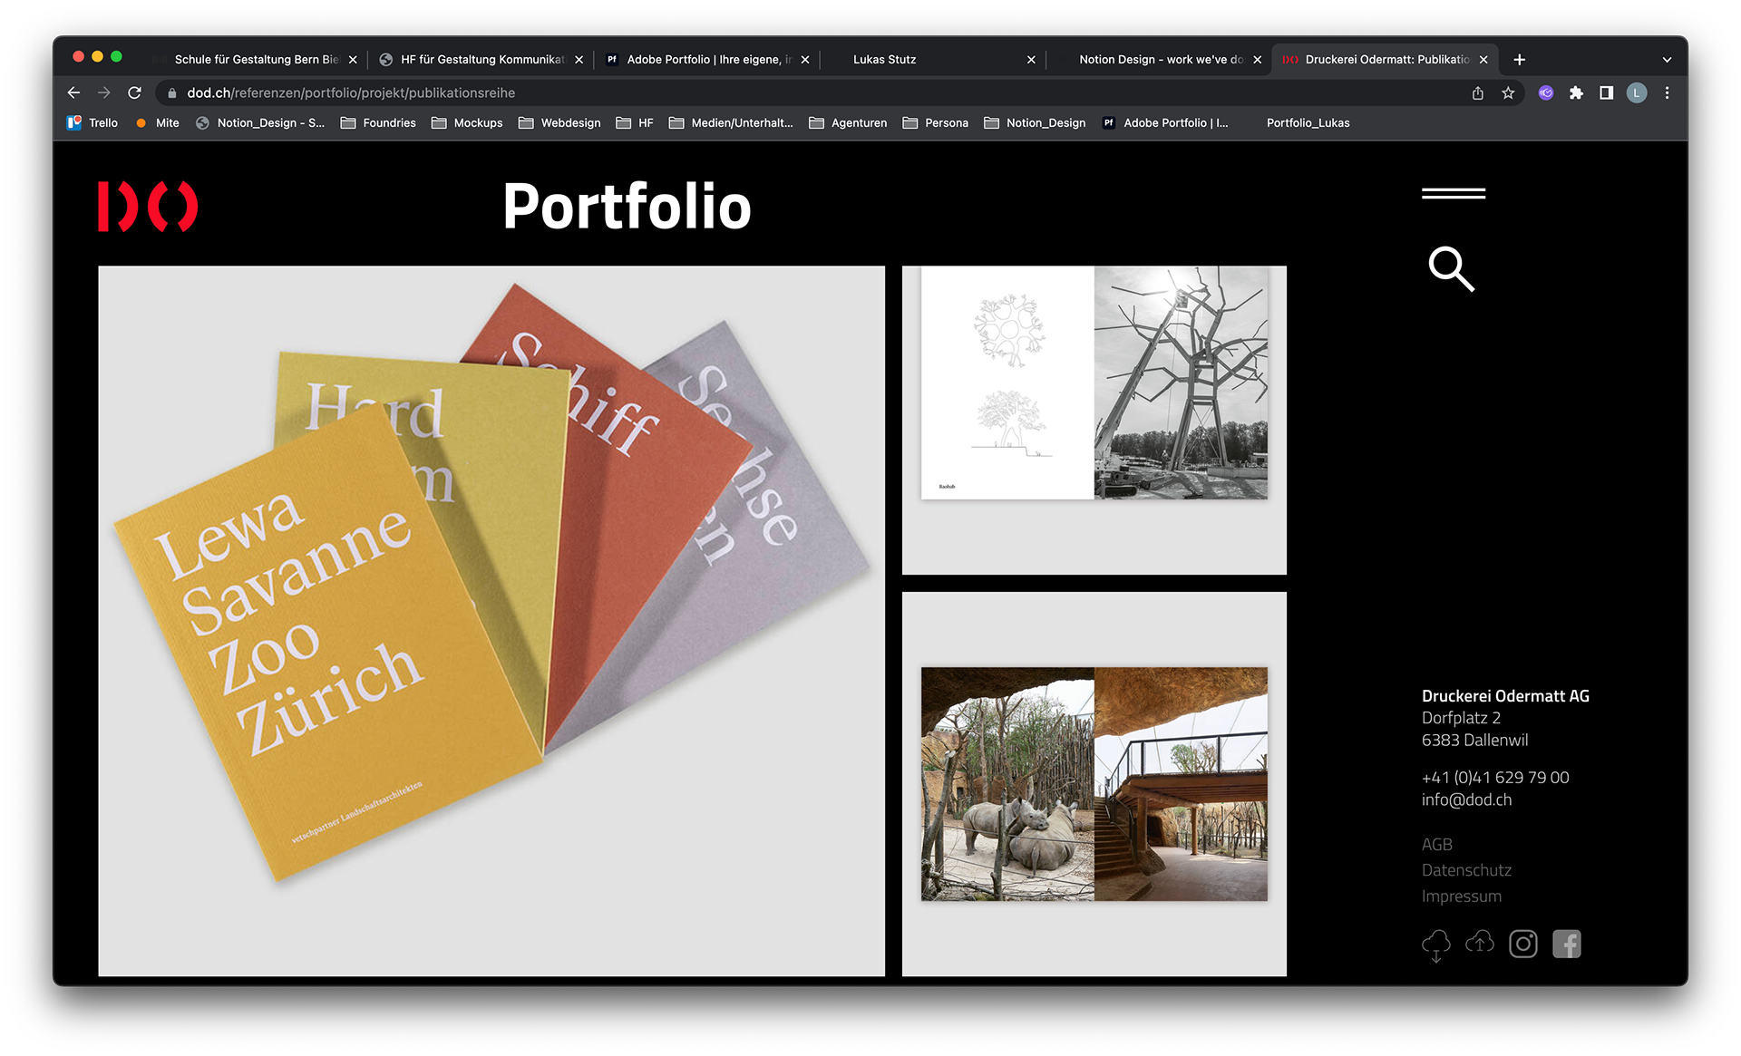The height and width of the screenshot is (1056, 1741).
Task: Click the address bar URL
Action: tap(351, 92)
